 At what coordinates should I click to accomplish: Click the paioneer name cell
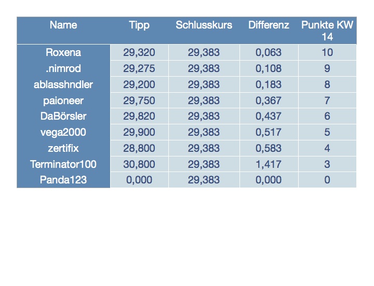click(63, 101)
